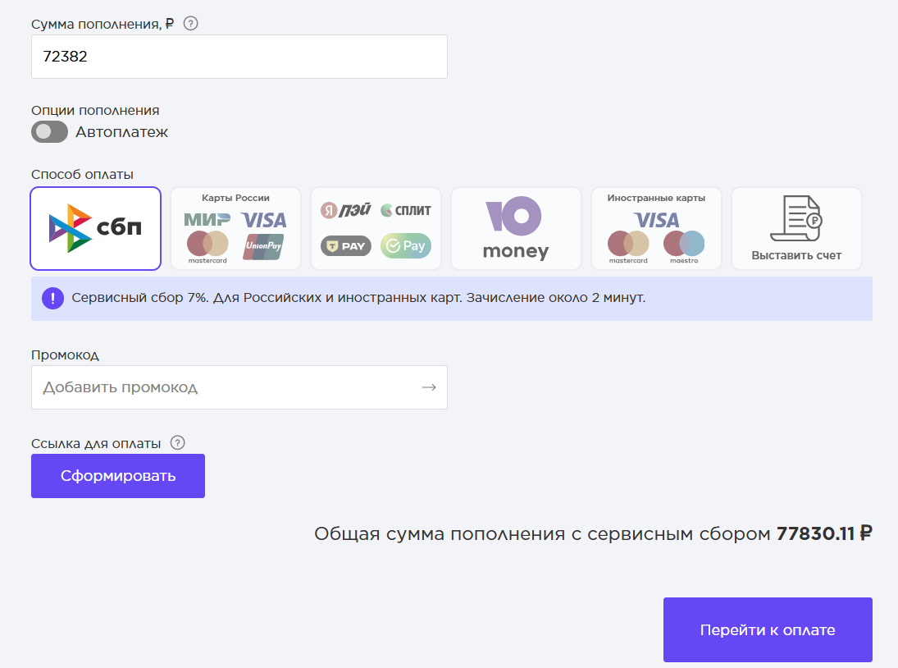Click exclamation icon in service fee notice

(52, 298)
